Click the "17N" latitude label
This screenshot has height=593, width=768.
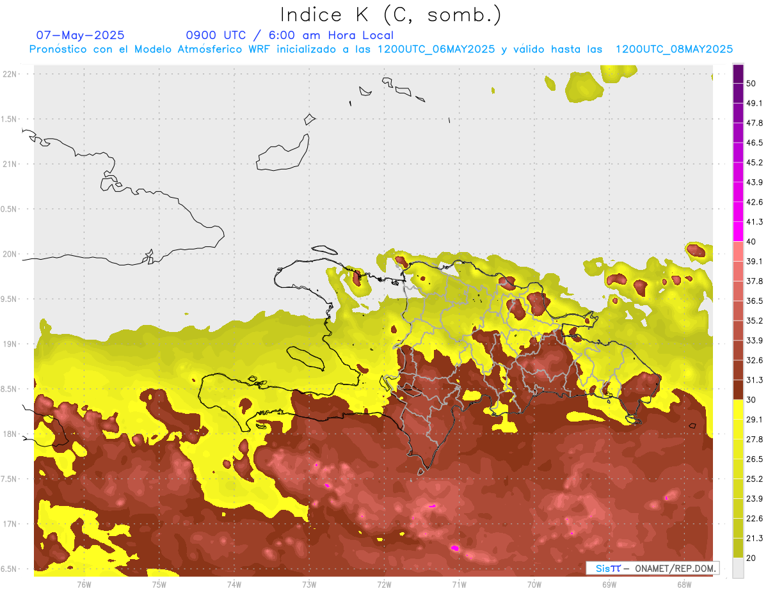coord(11,525)
